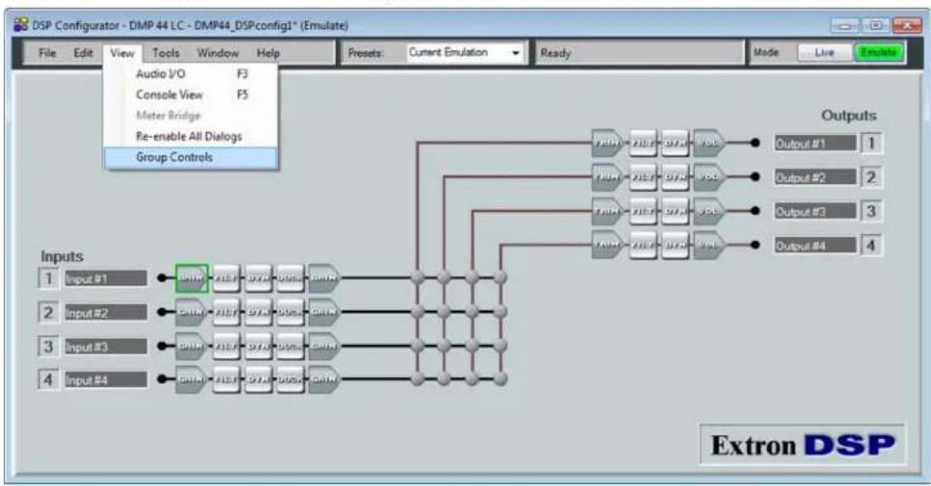
Task: Click the Input #1 name field
Action: (105, 279)
